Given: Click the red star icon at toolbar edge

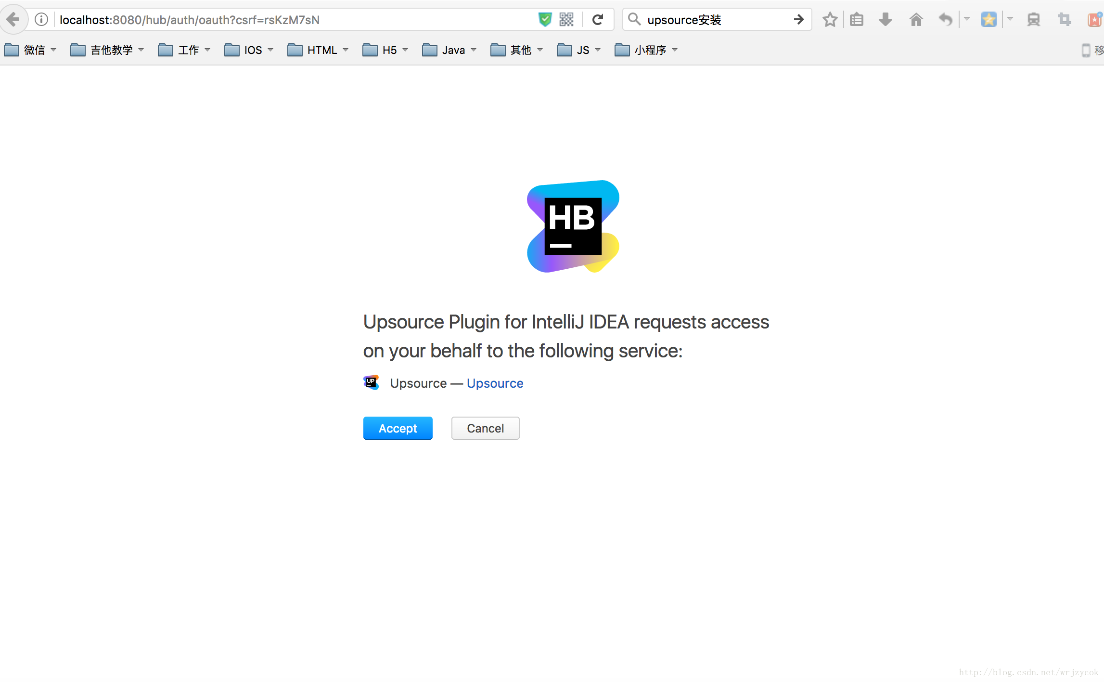Looking at the screenshot, I should [1095, 20].
